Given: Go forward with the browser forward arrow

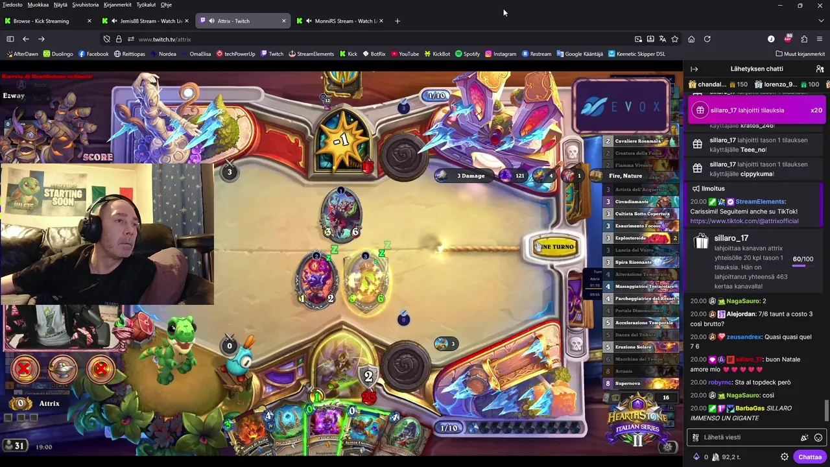Looking at the screenshot, I should [41, 39].
